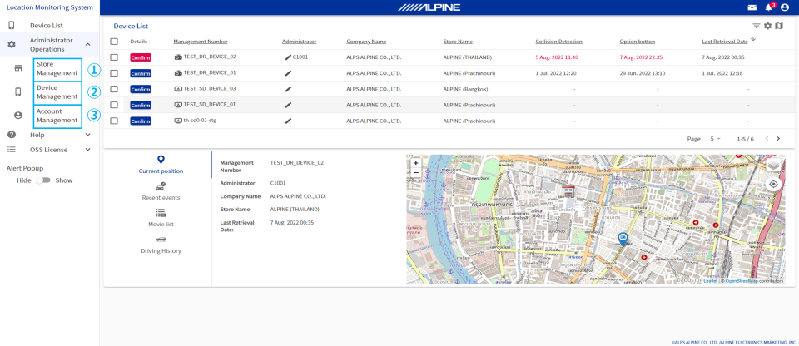This screenshot has height=346, width=799.
Task: Sort by Collision Detection column header
Action: 558,42
